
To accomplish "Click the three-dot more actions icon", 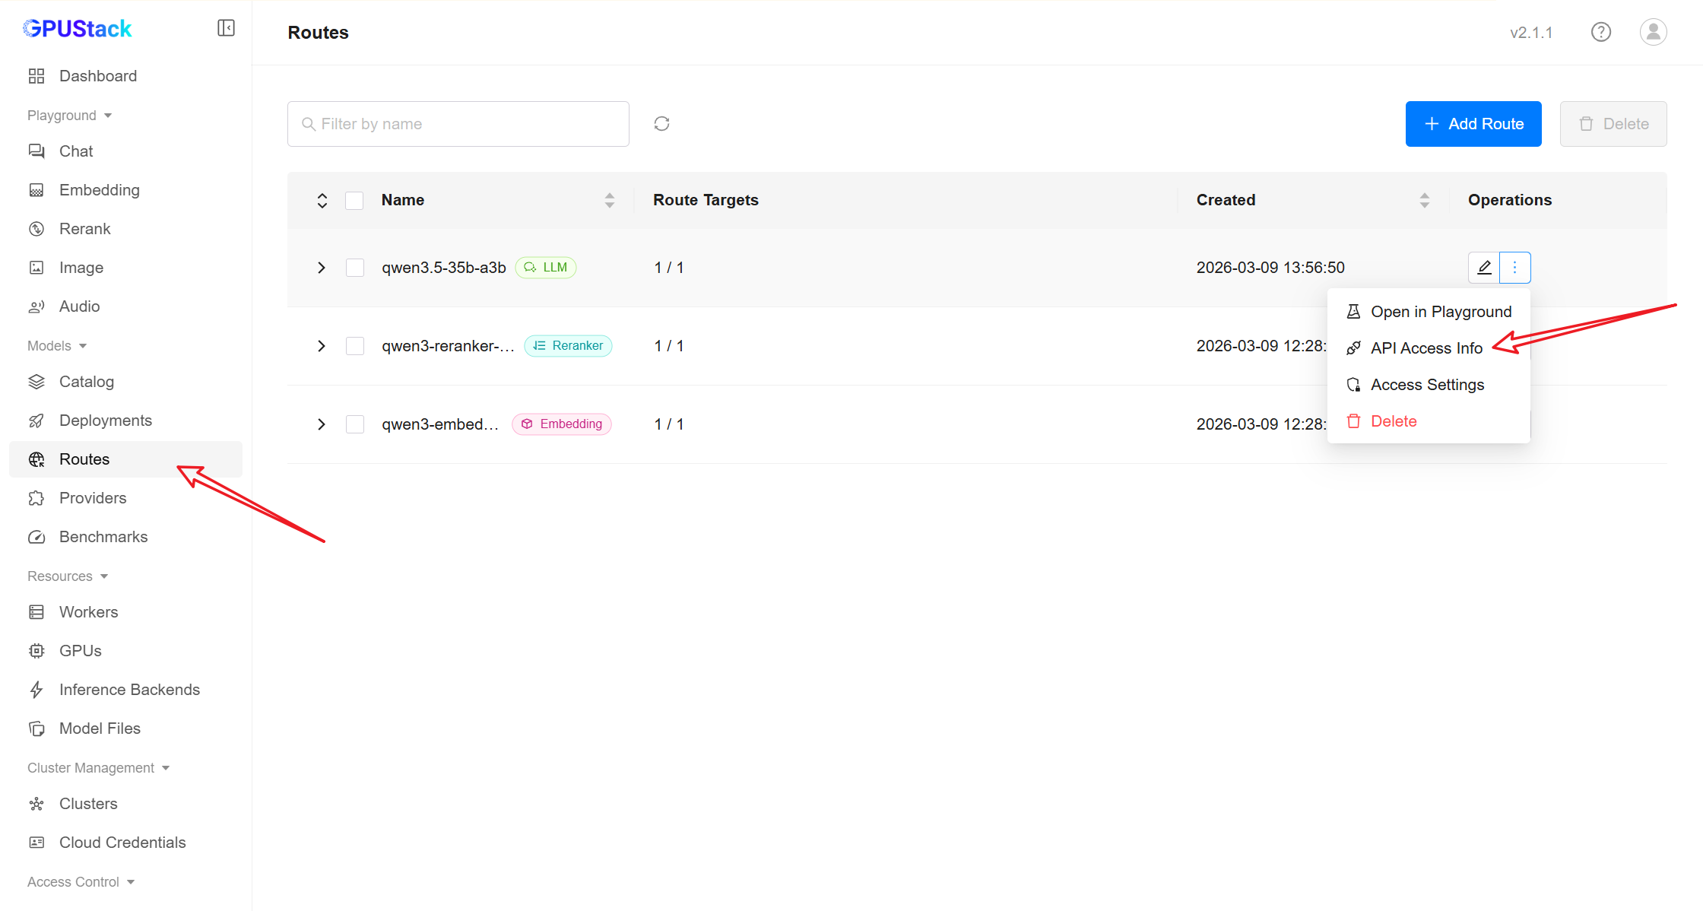I will click(x=1514, y=268).
